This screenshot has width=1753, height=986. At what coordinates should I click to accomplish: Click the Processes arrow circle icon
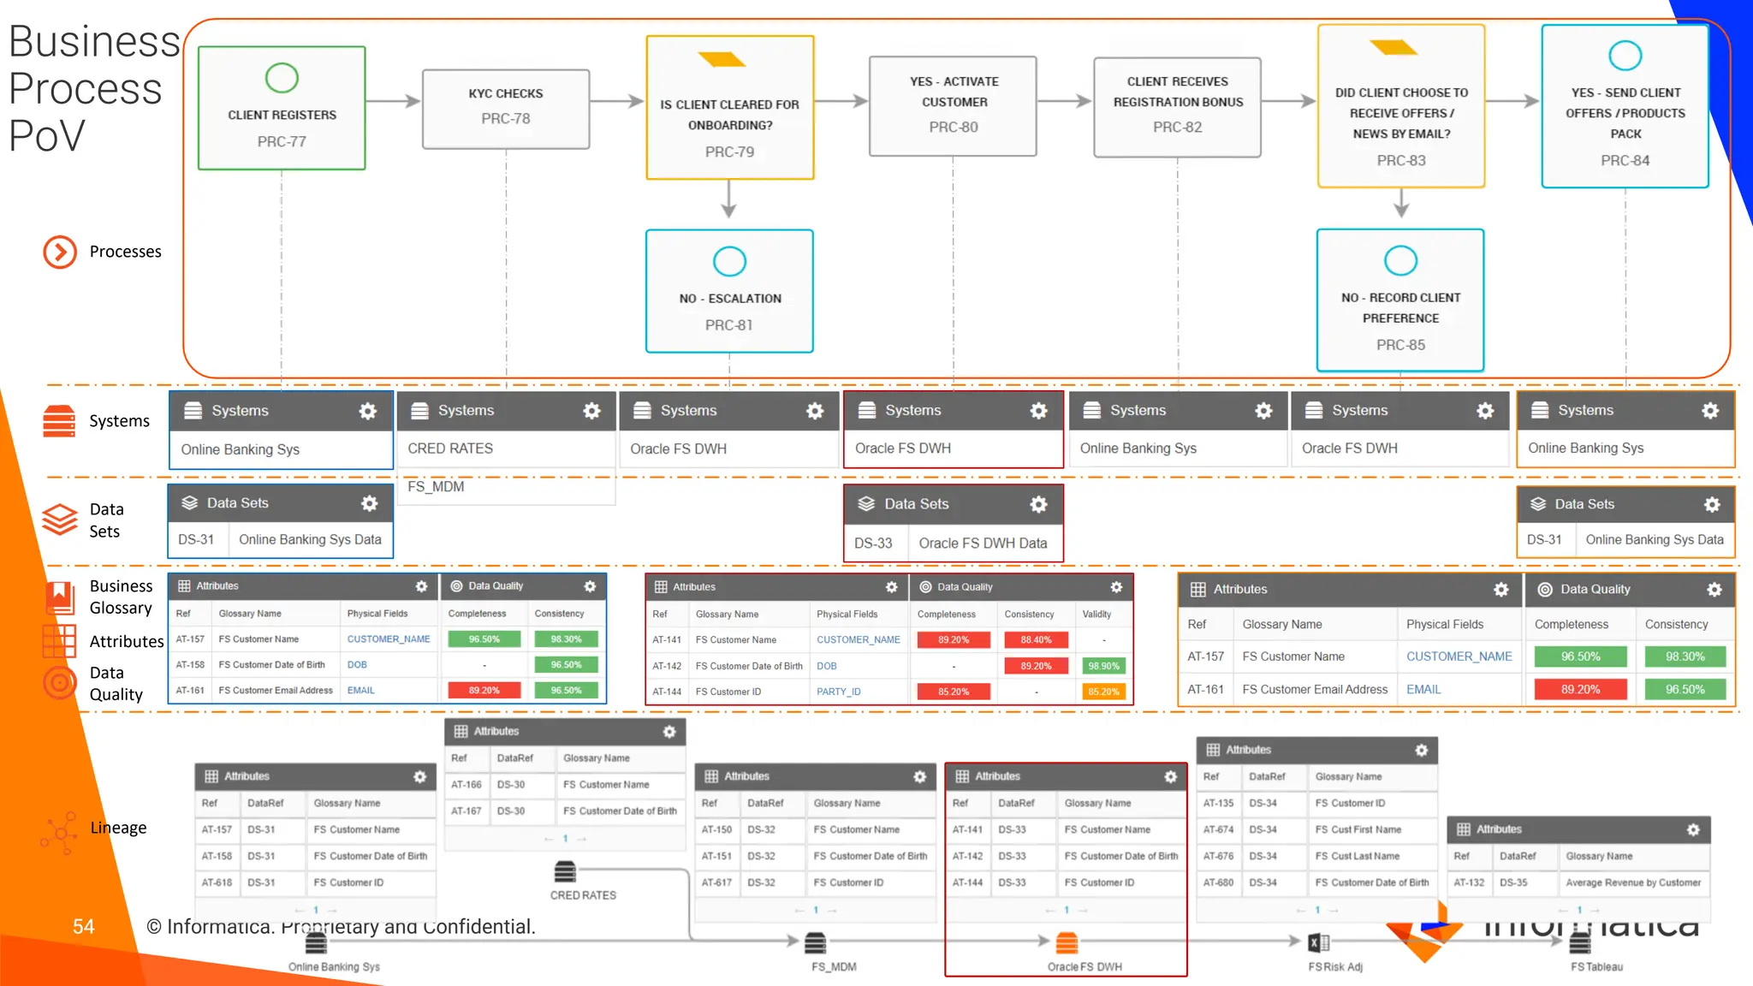click(x=60, y=252)
